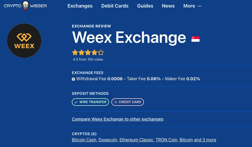Image resolution: width=252 pixels, height=147 pixels.
Task: Click the Wire Transfer checkmark badge
Action: (x=90, y=102)
